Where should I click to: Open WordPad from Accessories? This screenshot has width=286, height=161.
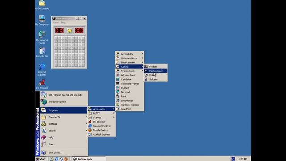(130, 109)
